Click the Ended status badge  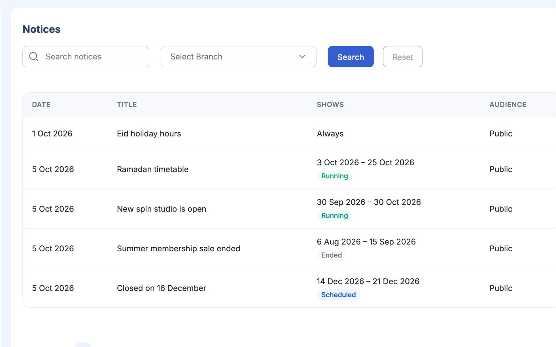click(x=332, y=255)
